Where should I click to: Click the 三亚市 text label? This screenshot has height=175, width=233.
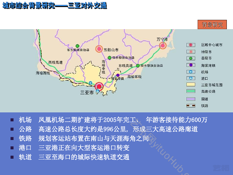[x=87, y=93]
